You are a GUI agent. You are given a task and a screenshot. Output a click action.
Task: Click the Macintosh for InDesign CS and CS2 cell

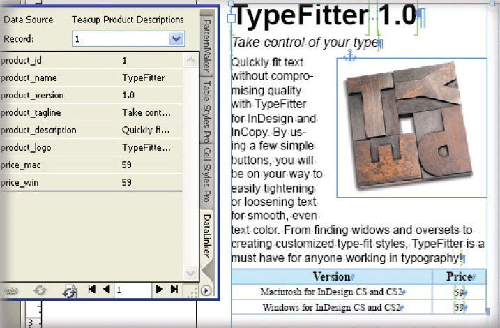coord(332,292)
